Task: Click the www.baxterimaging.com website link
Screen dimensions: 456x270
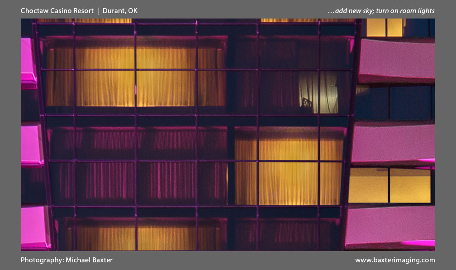Action: 394,260
